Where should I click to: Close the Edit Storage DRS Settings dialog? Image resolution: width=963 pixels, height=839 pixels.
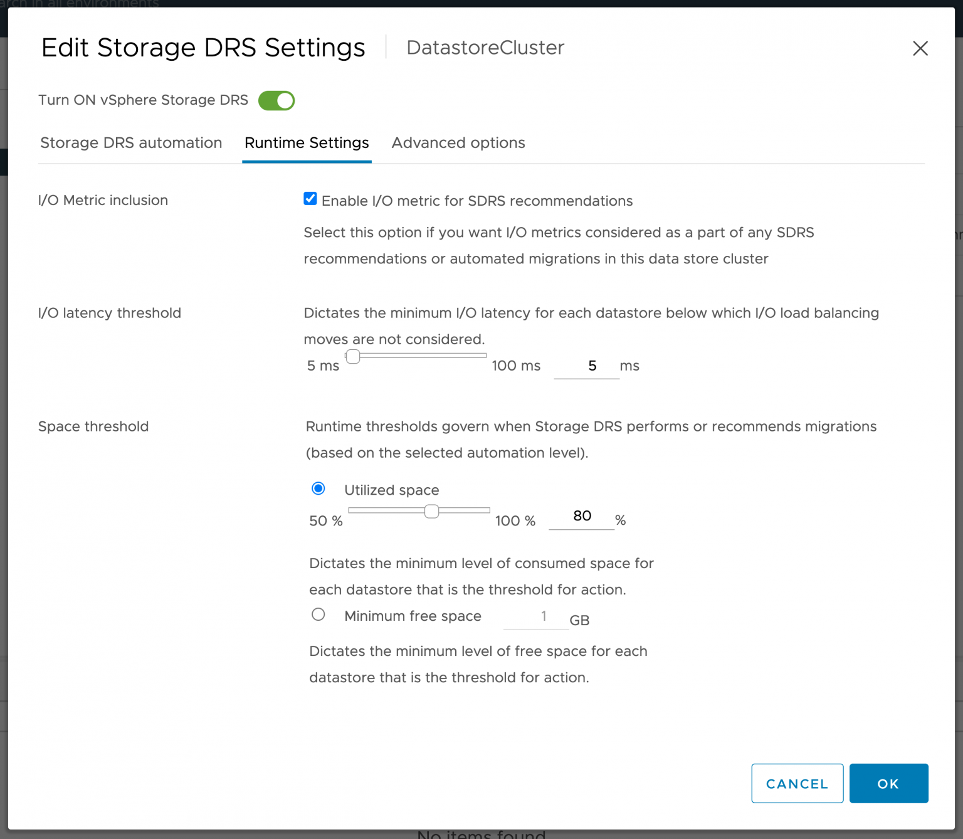(x=920, y=48)
